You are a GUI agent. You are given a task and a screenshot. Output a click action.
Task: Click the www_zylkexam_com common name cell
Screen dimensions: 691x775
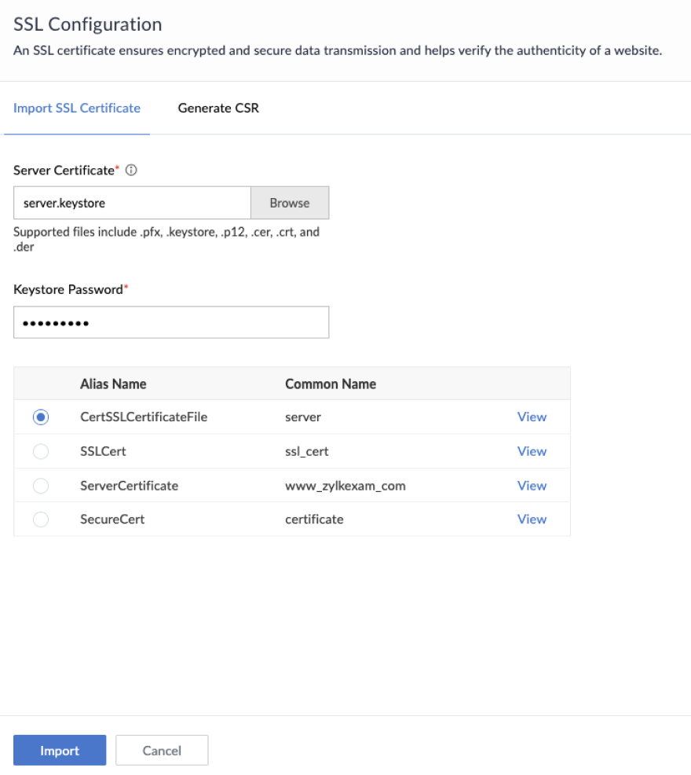tap(345, 486)
